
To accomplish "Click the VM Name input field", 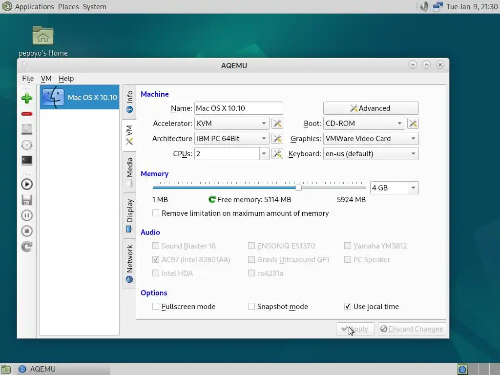I will coord(238,108).
